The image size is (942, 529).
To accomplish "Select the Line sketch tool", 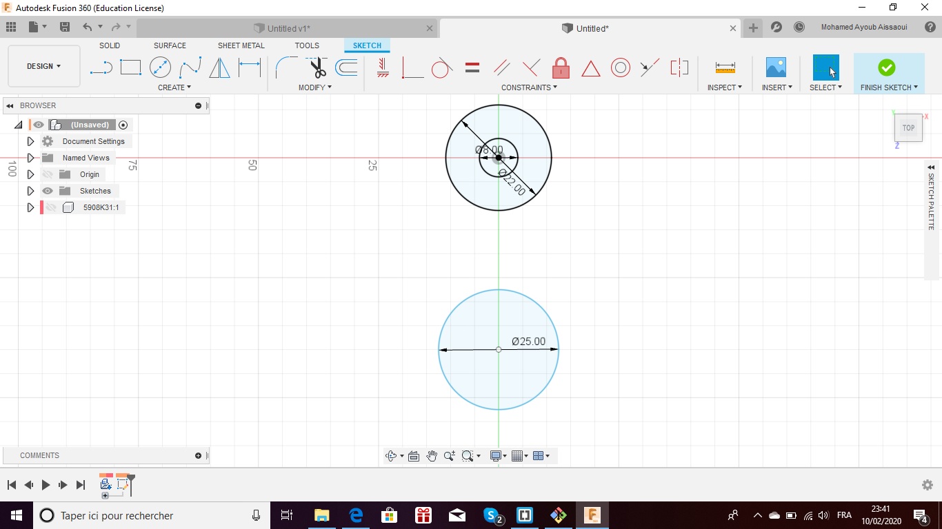I will (x=101, y=68).
